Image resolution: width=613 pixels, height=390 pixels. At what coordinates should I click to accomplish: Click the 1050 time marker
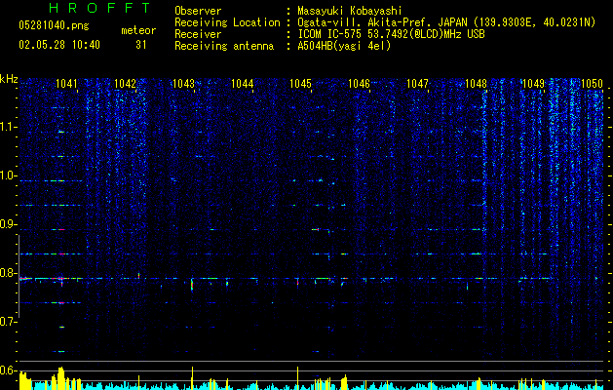pyautogui.click(x=592, y=83)
